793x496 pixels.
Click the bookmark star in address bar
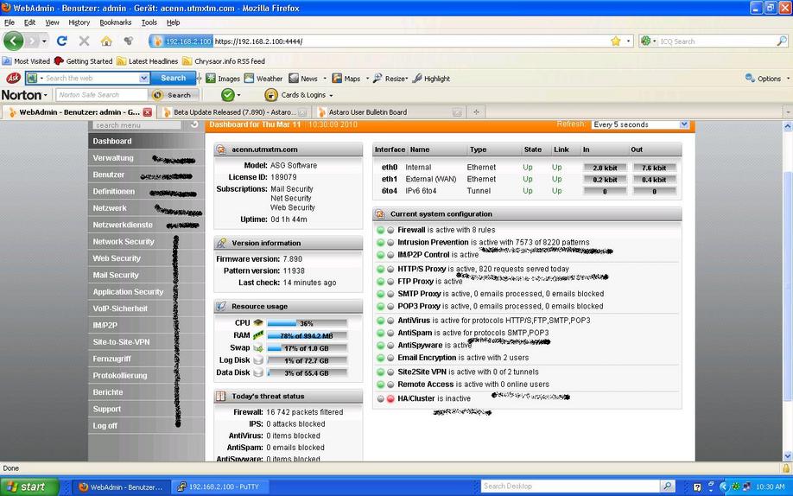pyautogui.click(x=616, y=41)
